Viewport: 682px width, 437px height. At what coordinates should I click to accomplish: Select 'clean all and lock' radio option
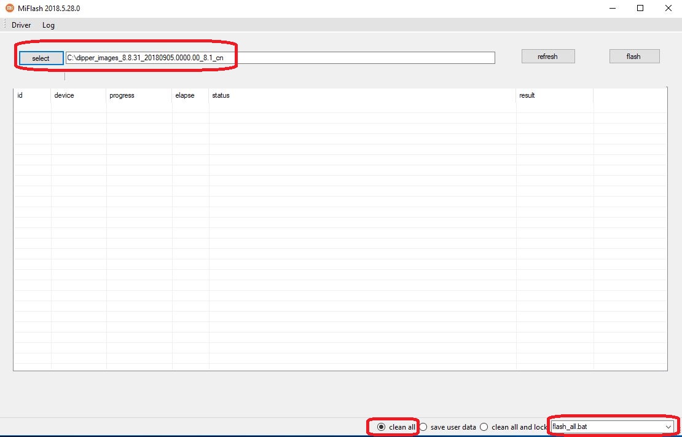(x=513, y=427)
